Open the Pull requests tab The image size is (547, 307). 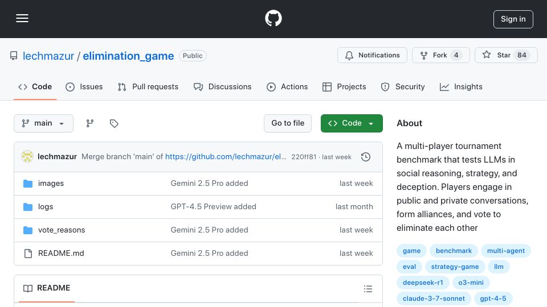tap(148, 86)
